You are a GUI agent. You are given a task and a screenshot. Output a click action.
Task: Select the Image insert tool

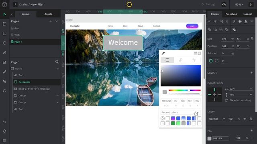pyautogui.click(x=4, y=62)
